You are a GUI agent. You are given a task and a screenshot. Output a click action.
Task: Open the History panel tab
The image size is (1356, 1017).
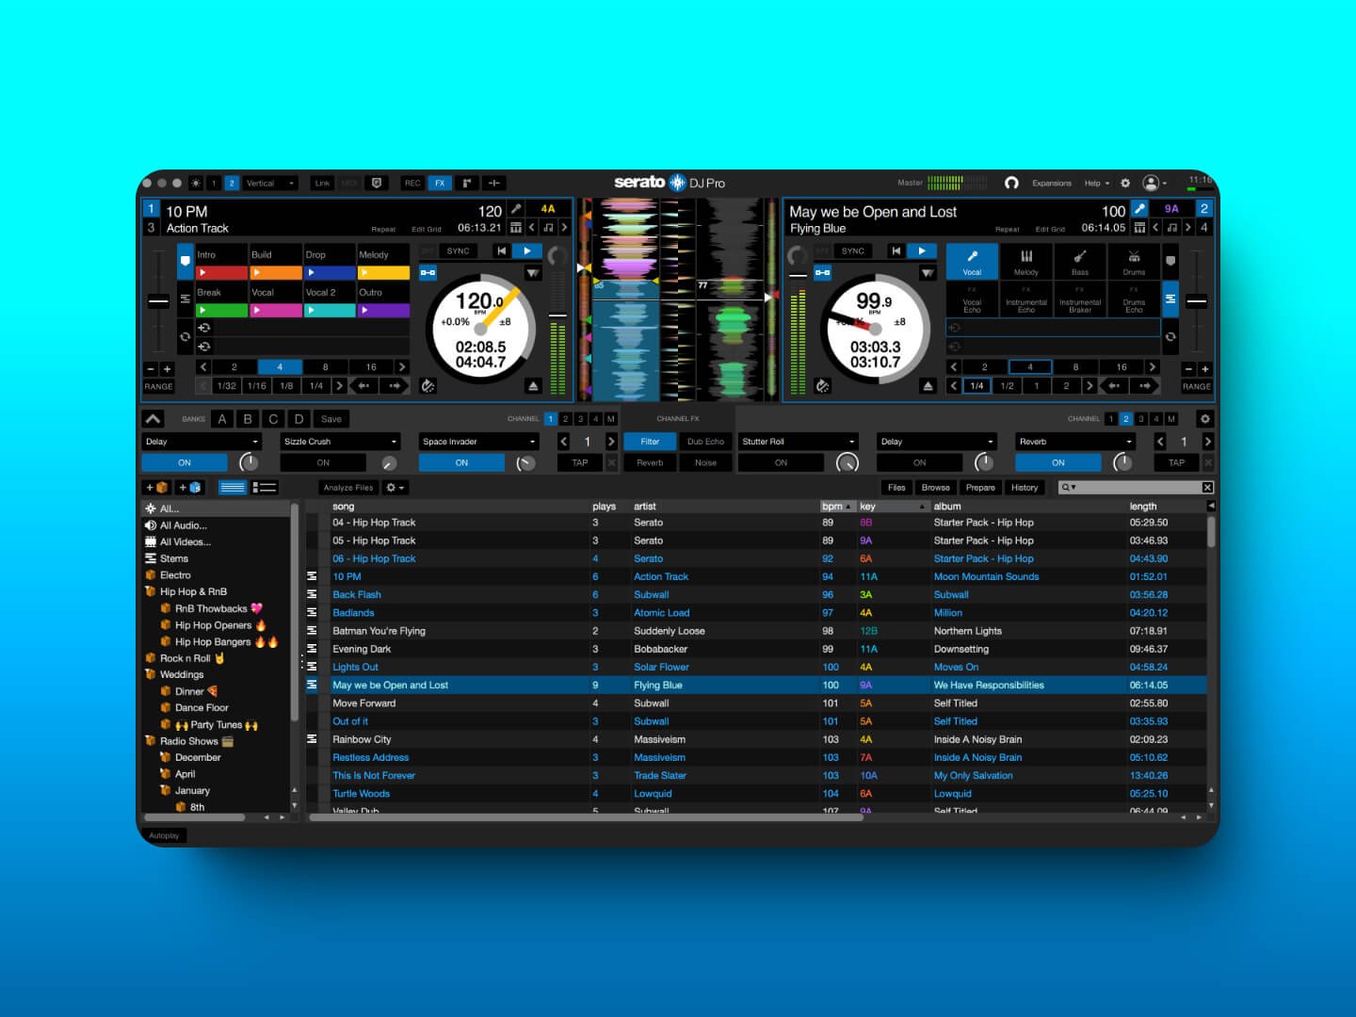[1025, 488]
